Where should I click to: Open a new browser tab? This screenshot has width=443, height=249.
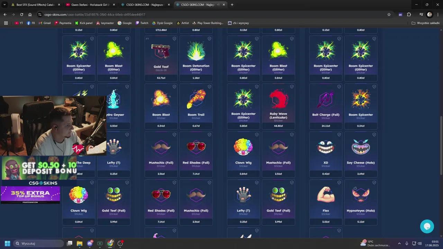232,4
